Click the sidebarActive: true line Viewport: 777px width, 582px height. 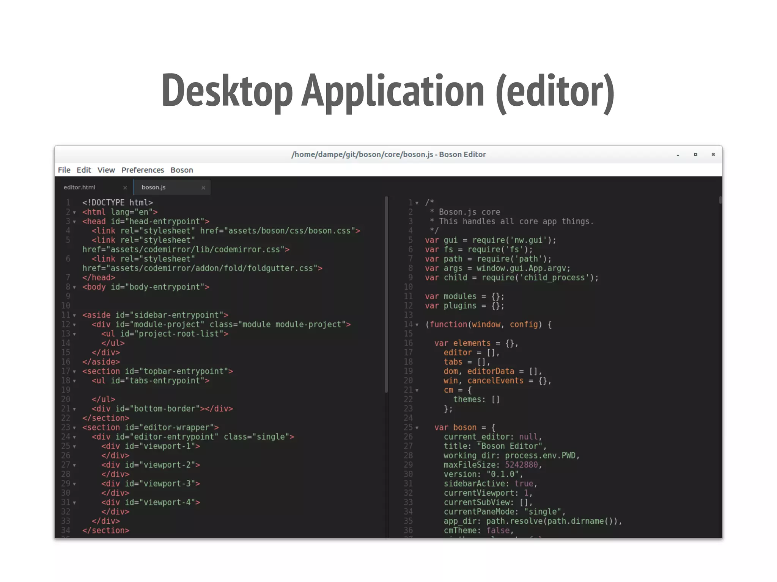(491, 484)
